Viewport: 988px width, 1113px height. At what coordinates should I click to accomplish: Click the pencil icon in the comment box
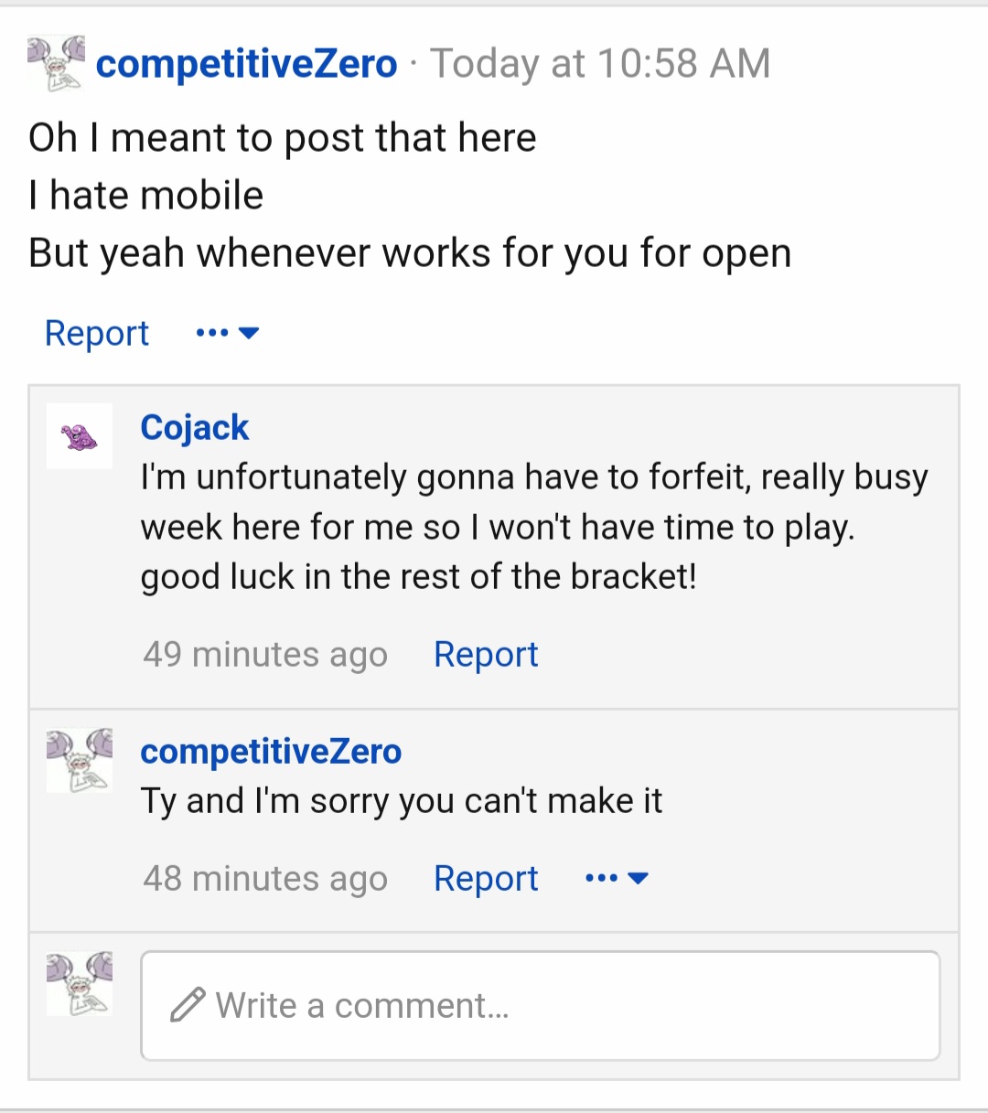pyautogui.click(x=188, y=1005)
